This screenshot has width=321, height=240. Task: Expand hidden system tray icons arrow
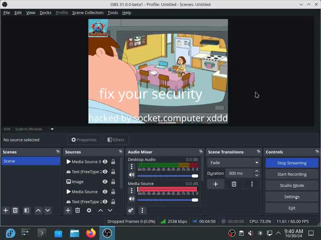[x=278, y=233]
